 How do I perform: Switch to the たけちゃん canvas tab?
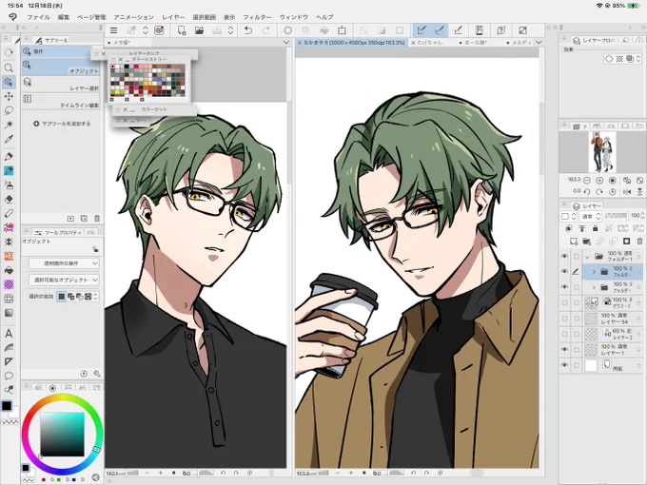click(x=429, y=43)
